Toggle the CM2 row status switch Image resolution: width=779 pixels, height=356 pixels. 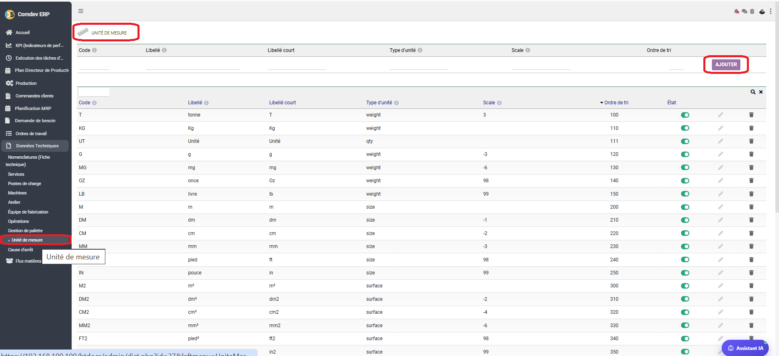(x=685, y=312)
